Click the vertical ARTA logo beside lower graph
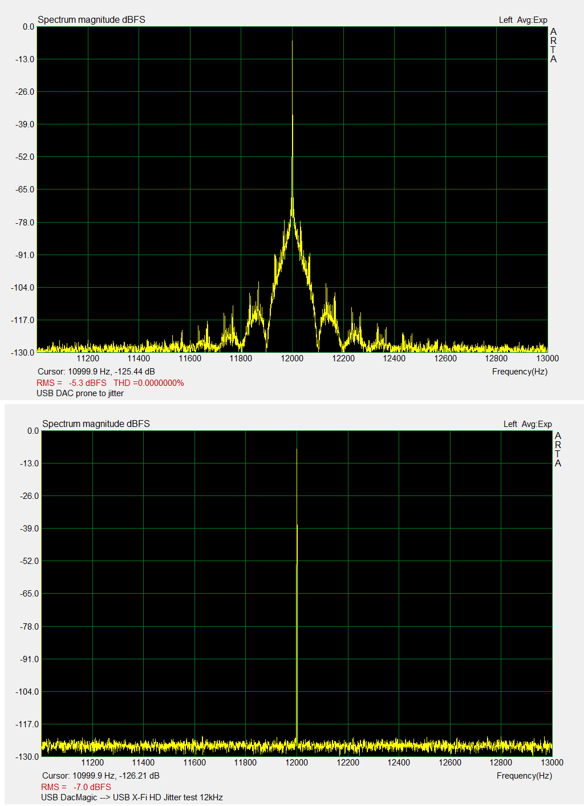Viewport: 584px width, 806px height. click(x=558, y=449)
